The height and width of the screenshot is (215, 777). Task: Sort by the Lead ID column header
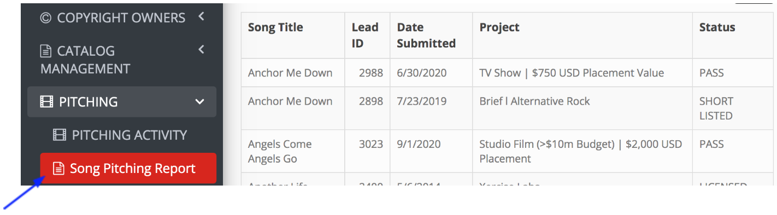[365, 35]
